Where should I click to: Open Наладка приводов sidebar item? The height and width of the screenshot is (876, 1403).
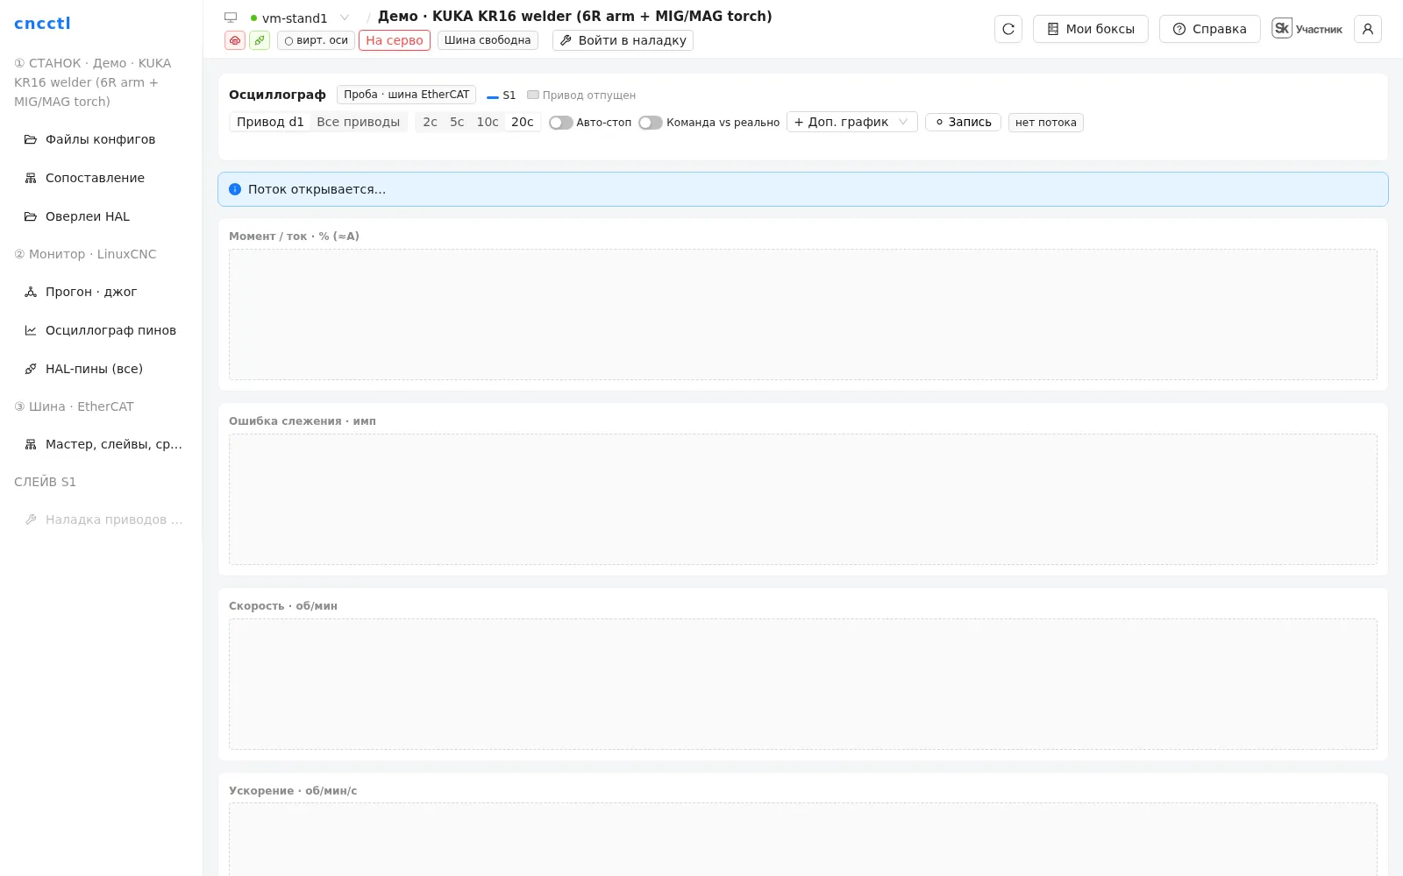pos(102,519)
